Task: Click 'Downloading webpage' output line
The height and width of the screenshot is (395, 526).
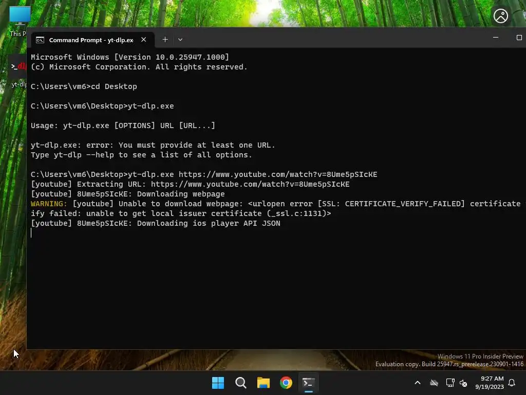Action: [x=128, y=194]
